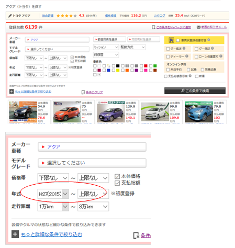The height and width of the screenshot is (248, 235).
Task: Click the magnifier icon on この条件で検索
Action: tap(183, 91)
